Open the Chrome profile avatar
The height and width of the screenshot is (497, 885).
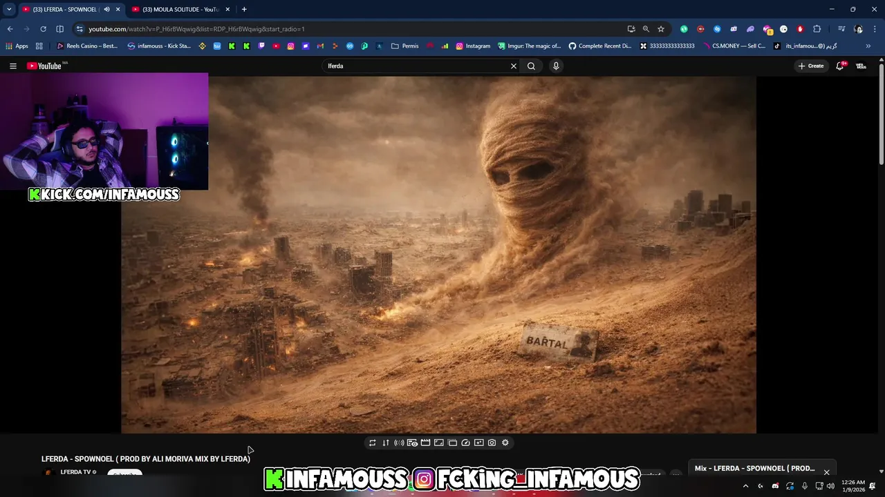coord(858,29)
